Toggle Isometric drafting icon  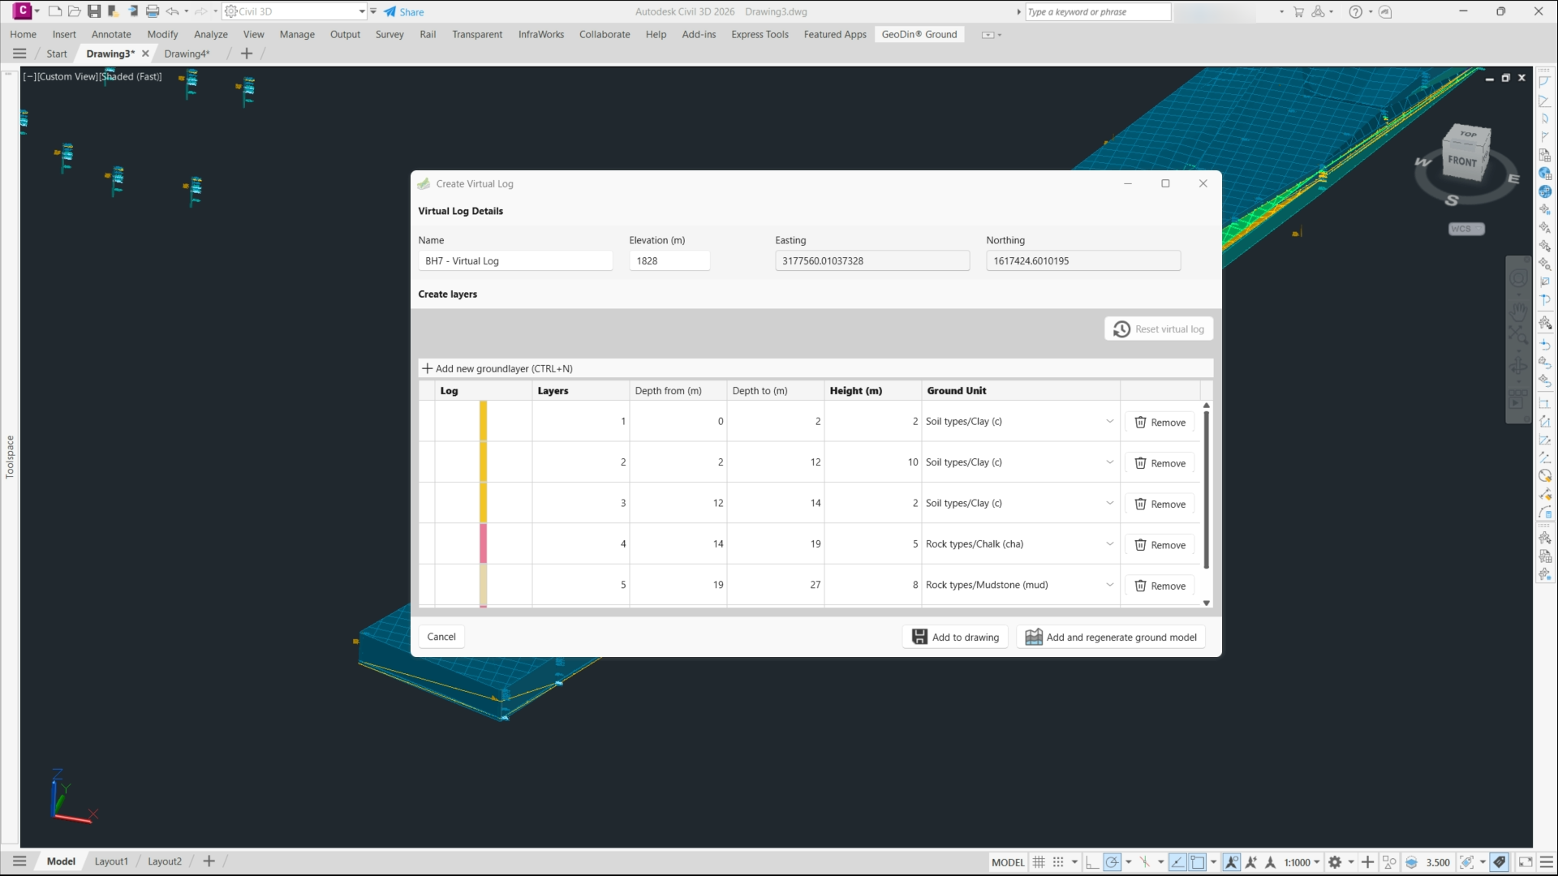(1145, 862)
